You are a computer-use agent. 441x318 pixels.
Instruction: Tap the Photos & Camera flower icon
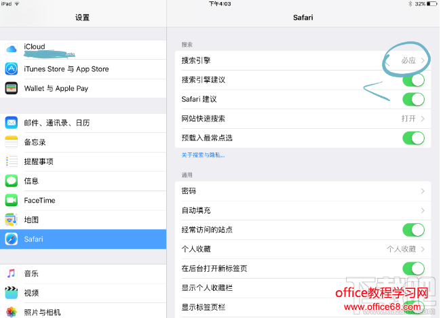pyautogui.click(x=12, y=312)
